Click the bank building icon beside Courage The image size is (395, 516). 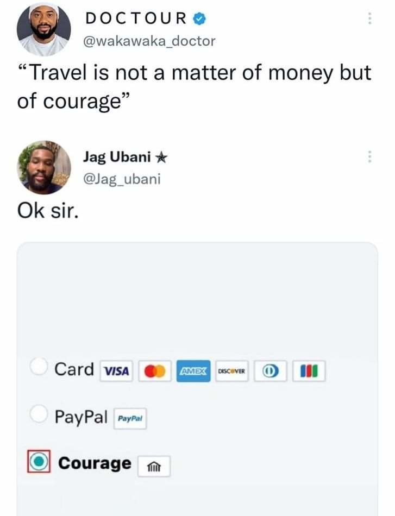(x=154, y=467)
